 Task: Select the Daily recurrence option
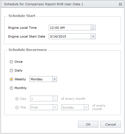[x=11, y=70]
